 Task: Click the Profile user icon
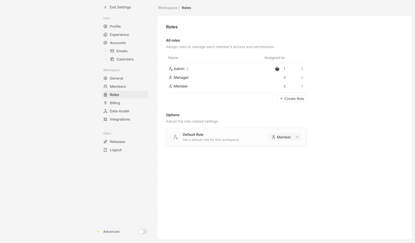105,26
